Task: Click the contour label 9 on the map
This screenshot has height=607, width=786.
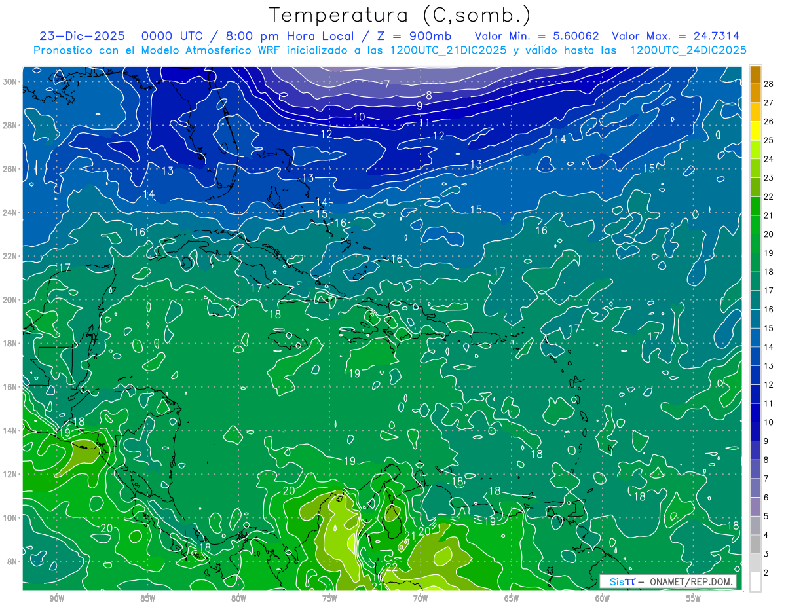Action: [x=419, y=106]
